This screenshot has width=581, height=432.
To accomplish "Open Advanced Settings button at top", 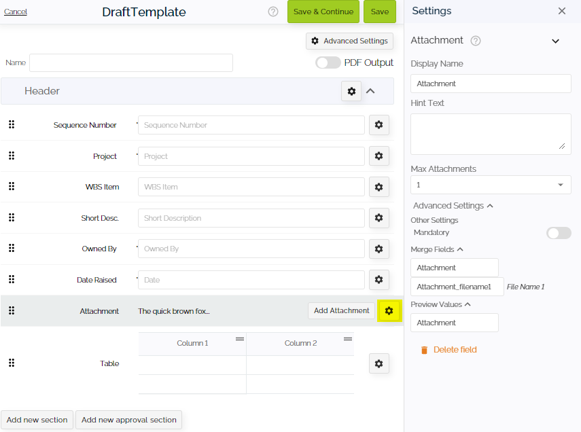I will click(349, 41).
